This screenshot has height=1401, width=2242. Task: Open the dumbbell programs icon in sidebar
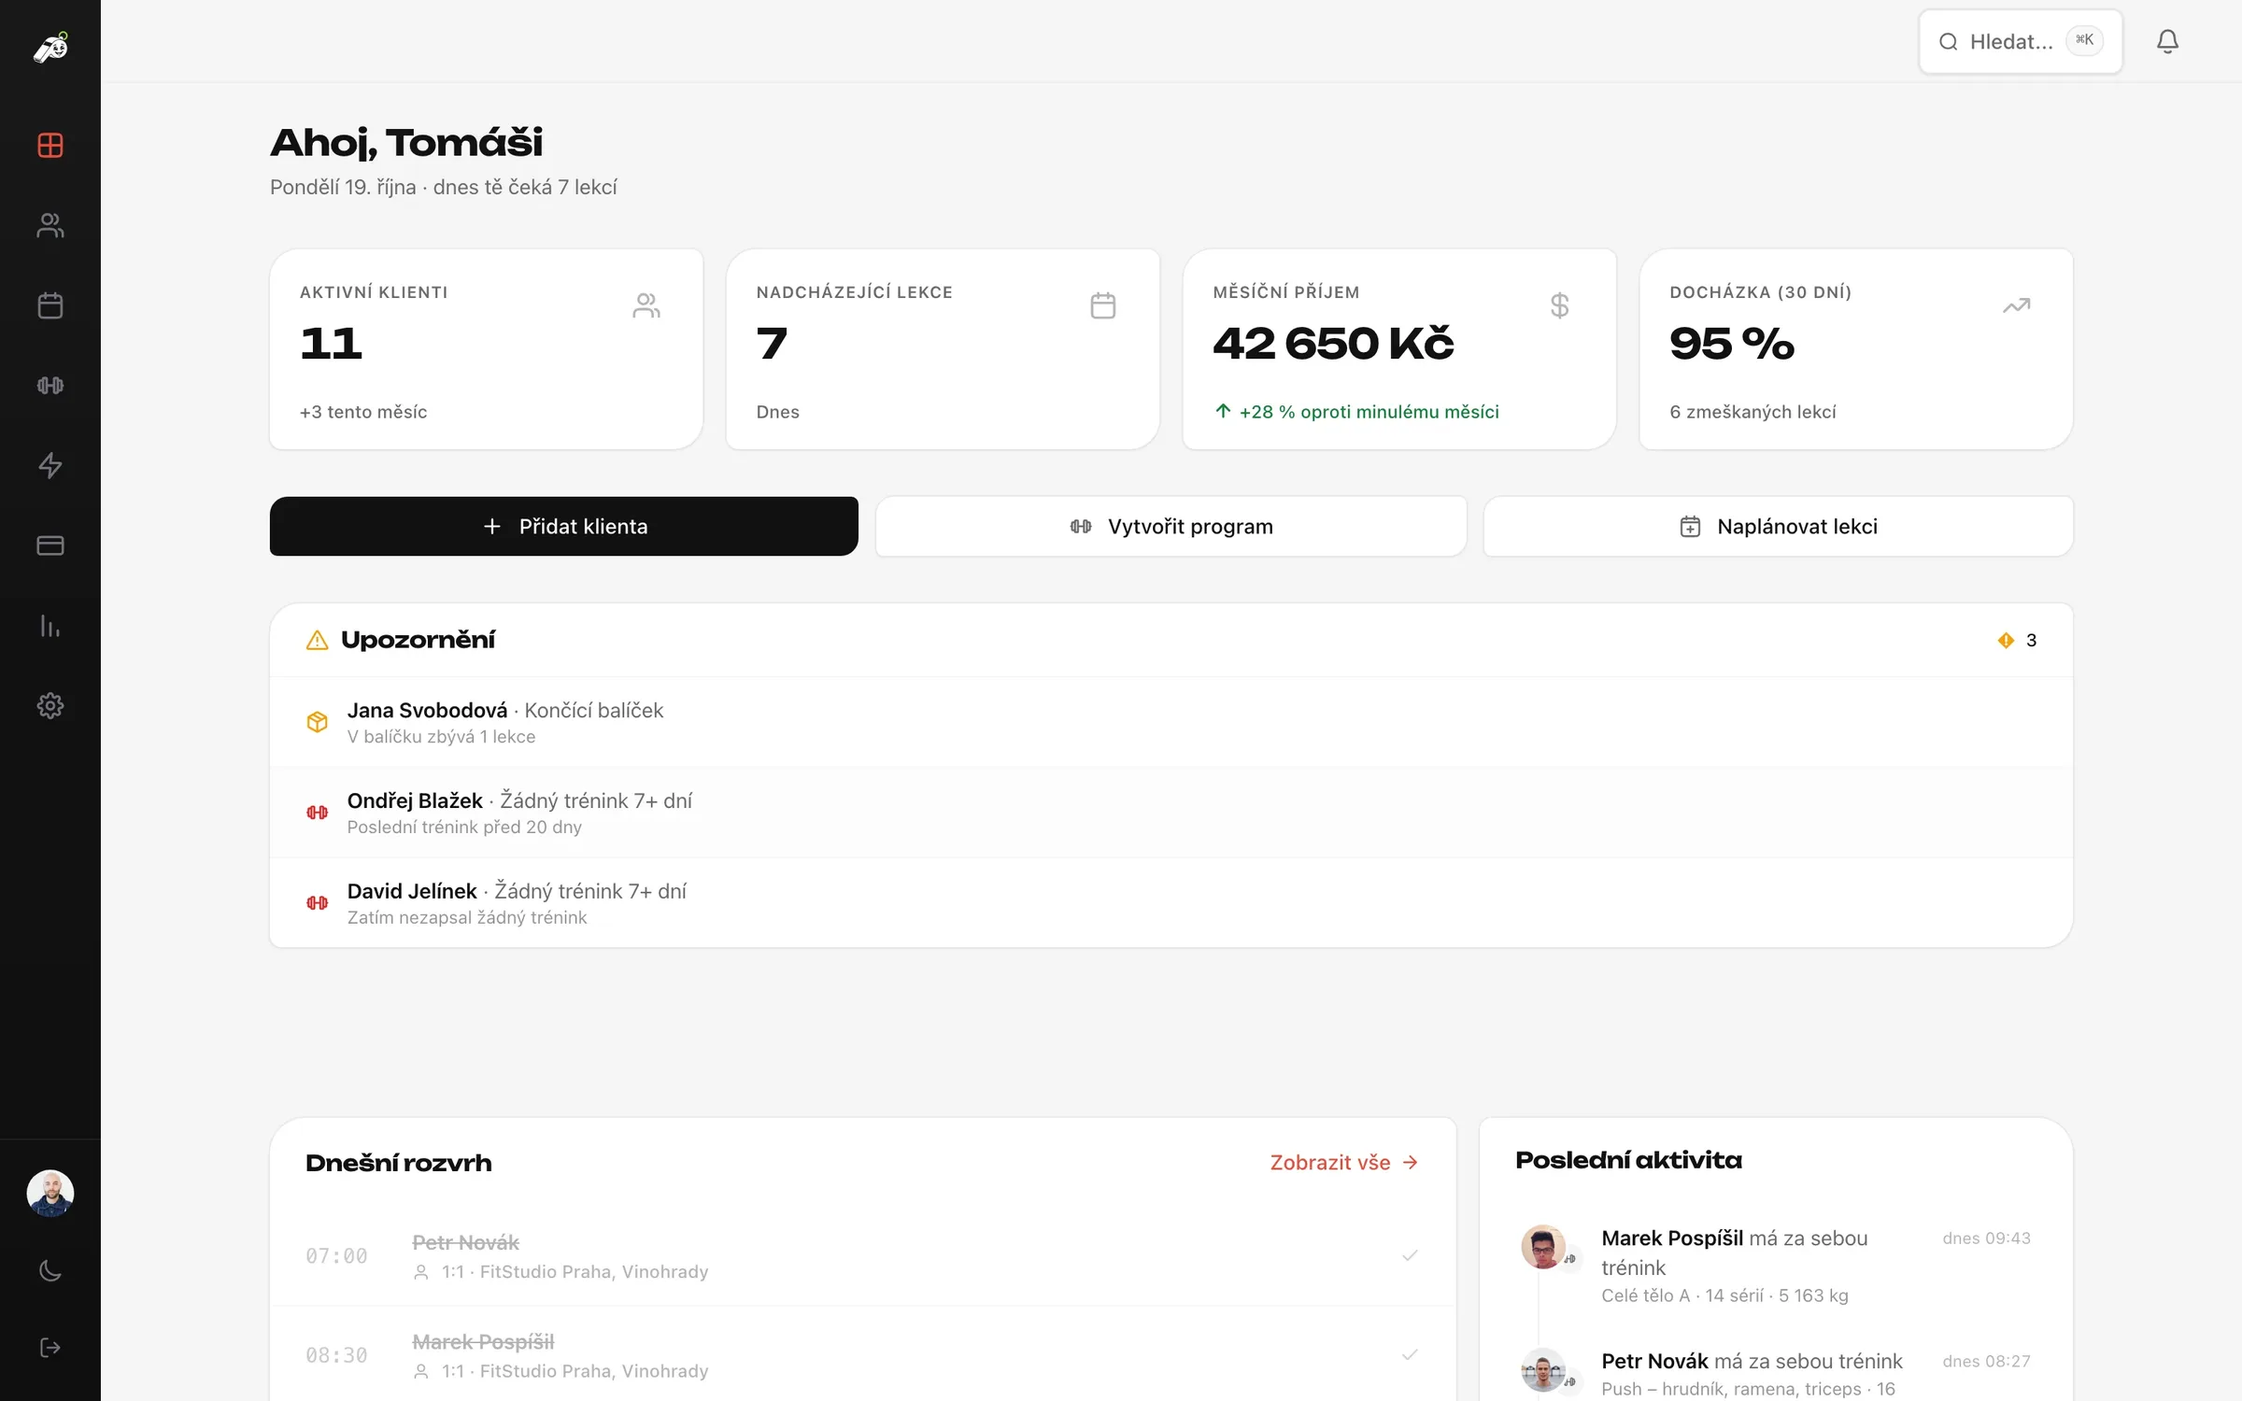(x=50, y=385)
